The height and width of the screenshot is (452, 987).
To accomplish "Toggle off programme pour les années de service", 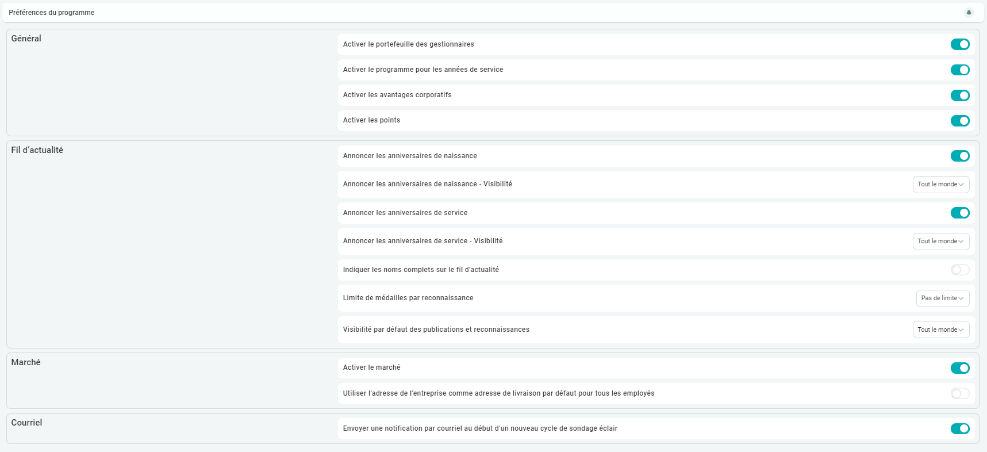I will point(959,70).
